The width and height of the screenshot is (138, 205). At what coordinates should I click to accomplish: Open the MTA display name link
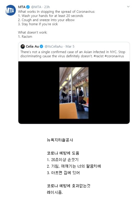[22, 7]
